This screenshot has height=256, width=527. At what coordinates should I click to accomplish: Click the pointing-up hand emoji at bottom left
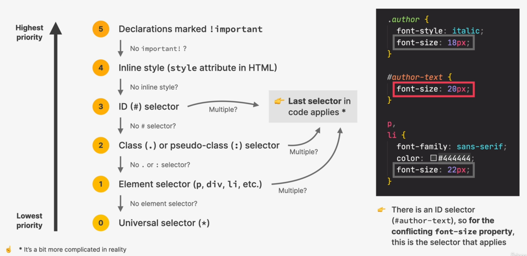(9, 249)
